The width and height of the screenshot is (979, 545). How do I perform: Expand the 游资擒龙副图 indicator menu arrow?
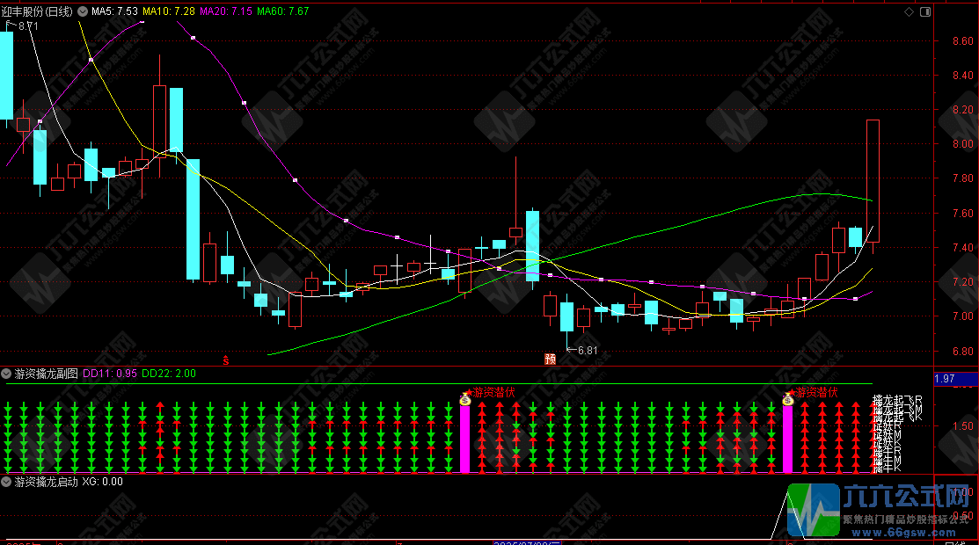7,374
